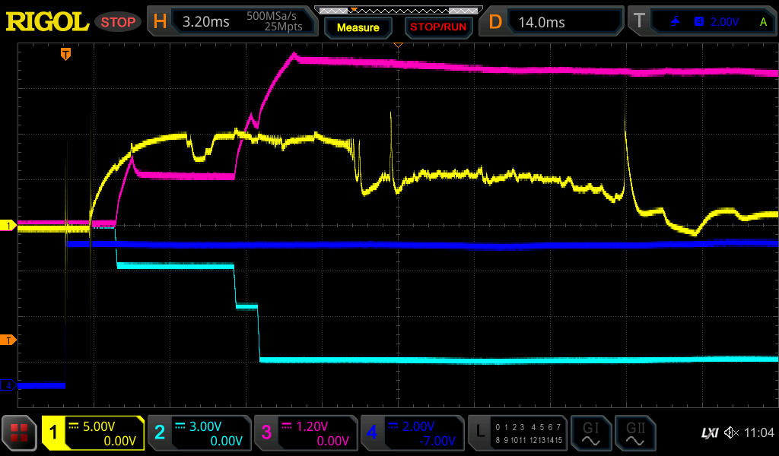Click the orange trigger level marker on left edge
Viewport: 779px width, 456px height.
[x=8, y=340]
